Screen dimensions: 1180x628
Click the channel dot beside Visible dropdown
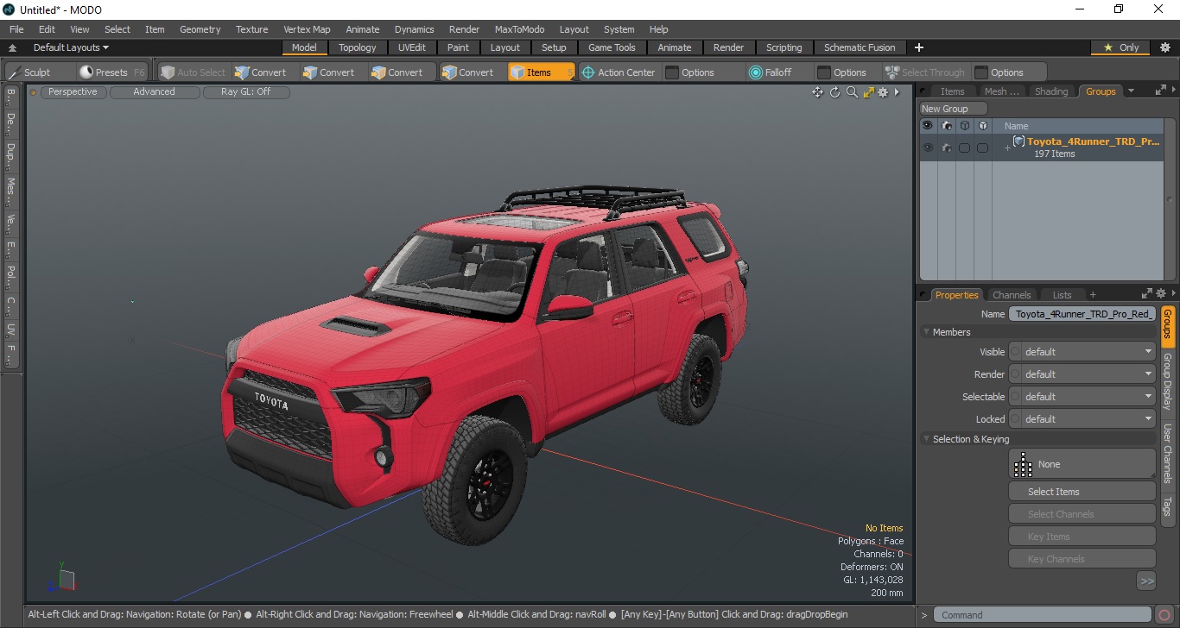[x=1016, y=352]
